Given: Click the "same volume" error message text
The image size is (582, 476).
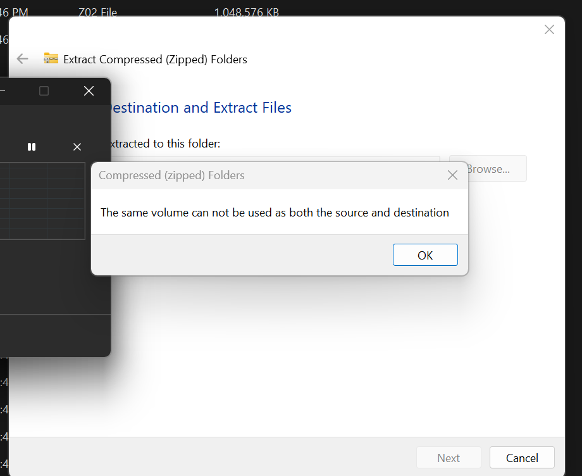Looking at the screenshot, I should point(275,213).
